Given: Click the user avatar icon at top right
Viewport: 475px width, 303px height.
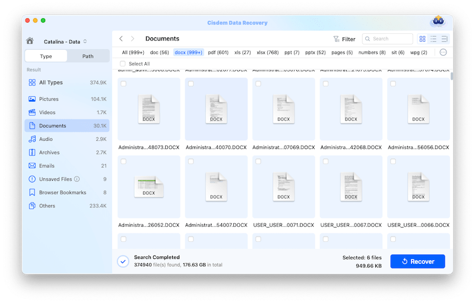Looking at the screenshot, I should pyautogui.click(x=437, y=22).
